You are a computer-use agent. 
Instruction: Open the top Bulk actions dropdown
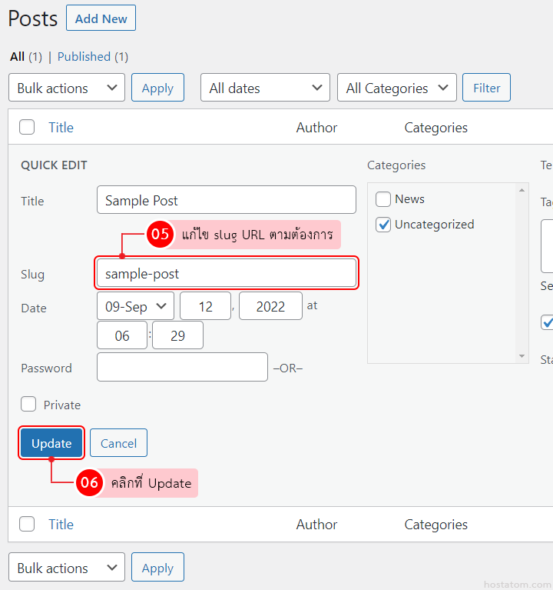point(66,88)
